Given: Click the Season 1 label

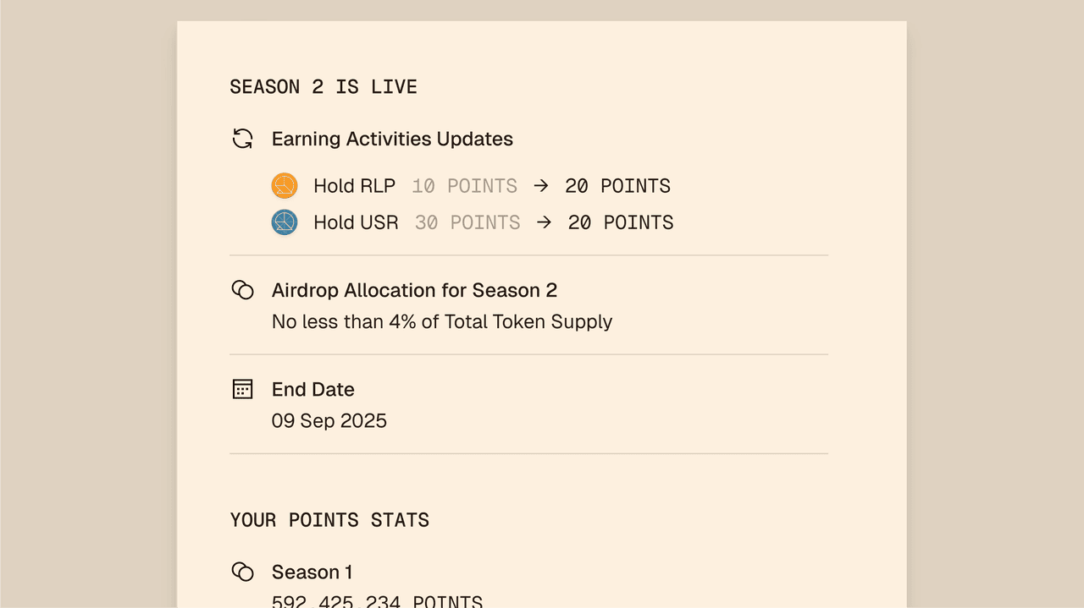Looking at the screenshot, I should tap(312, 572).
